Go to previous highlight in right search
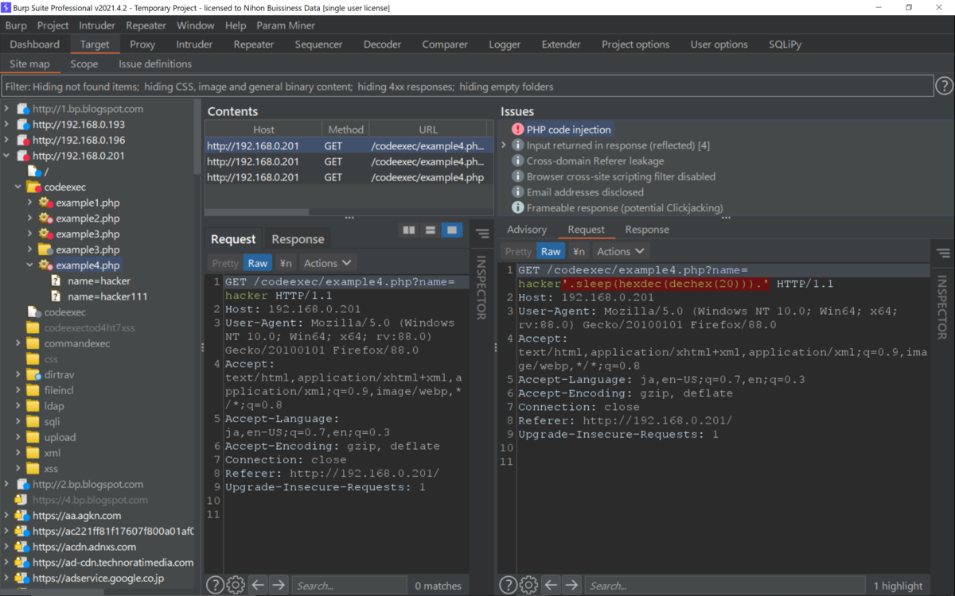 pos(551,586)
